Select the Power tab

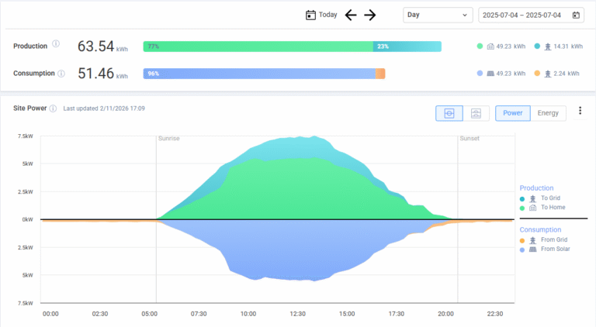[x=512, y=113]
